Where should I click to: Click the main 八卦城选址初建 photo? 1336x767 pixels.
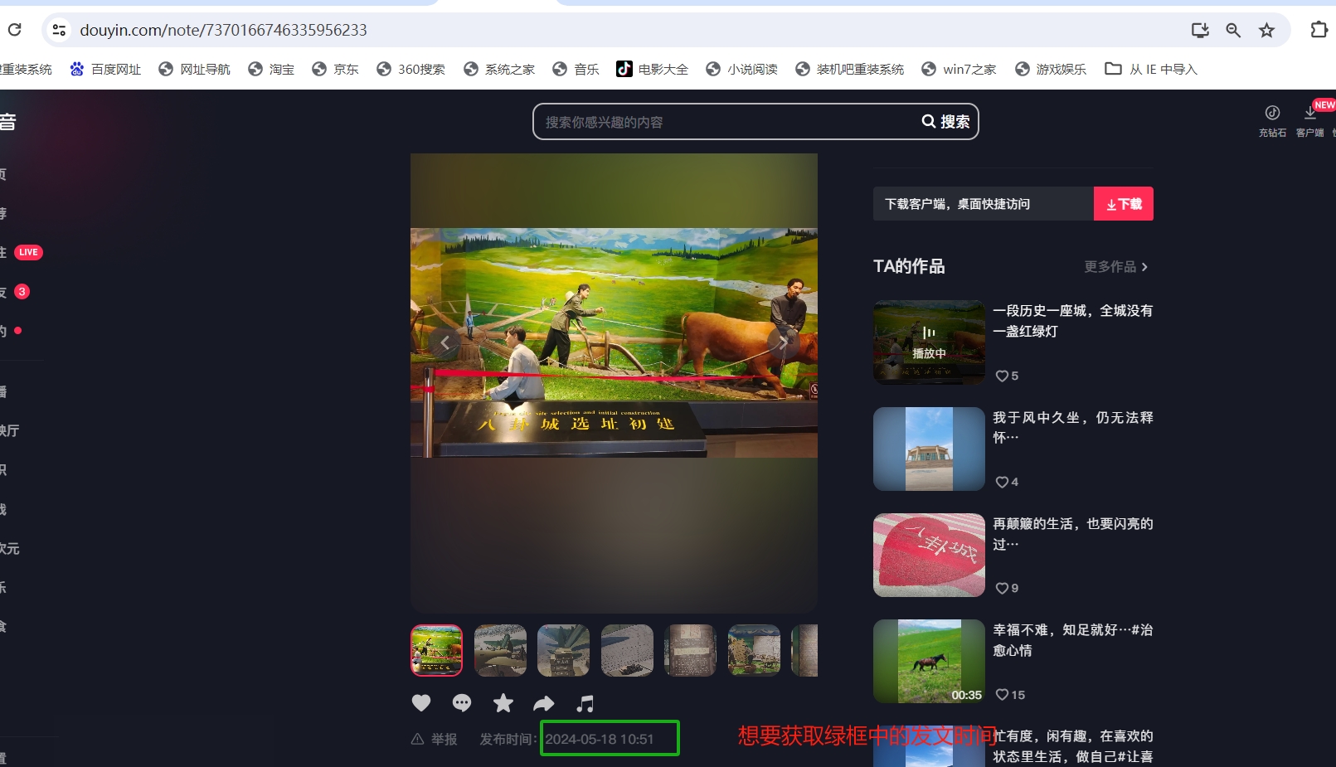(614, 342)
